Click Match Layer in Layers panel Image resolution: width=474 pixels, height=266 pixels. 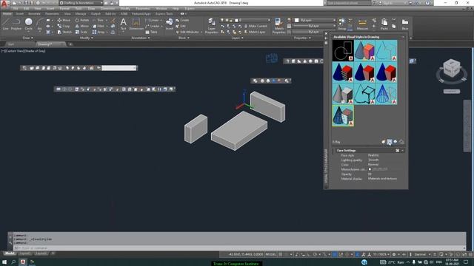coord(255,32)
